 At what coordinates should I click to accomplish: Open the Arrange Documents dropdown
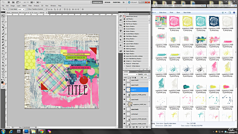32,2
